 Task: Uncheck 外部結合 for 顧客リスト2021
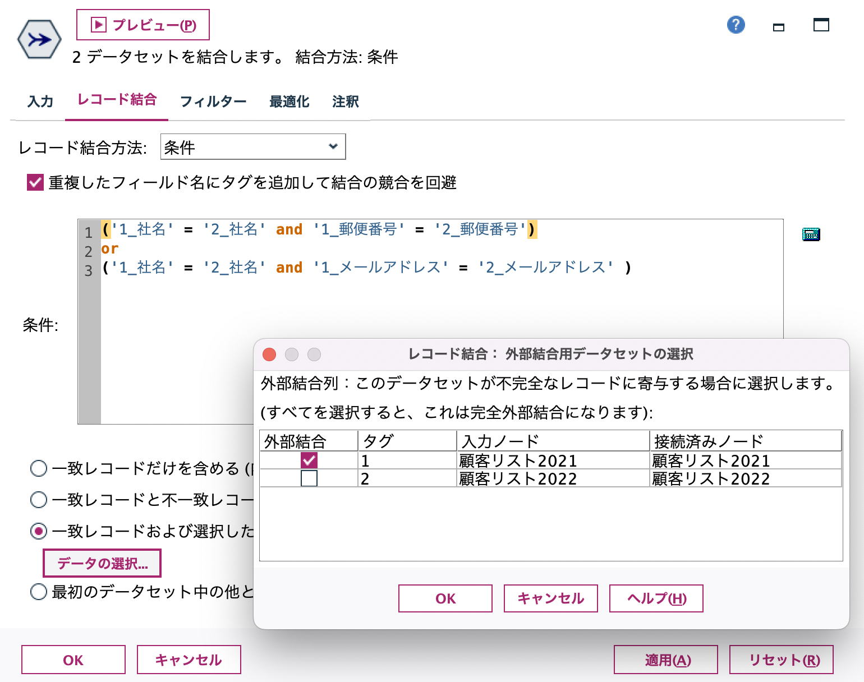(309, 460)
